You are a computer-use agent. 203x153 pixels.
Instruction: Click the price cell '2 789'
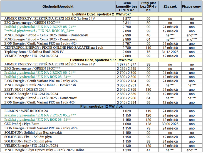coord(127,48)
